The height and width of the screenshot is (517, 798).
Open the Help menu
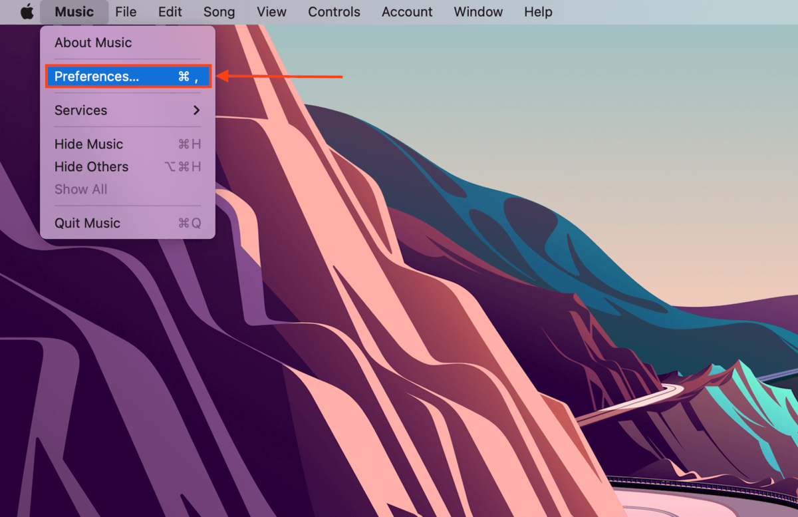pos(538,12)
